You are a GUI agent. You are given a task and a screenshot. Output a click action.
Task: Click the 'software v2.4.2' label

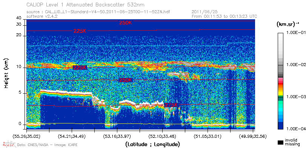tap(42, 16)
